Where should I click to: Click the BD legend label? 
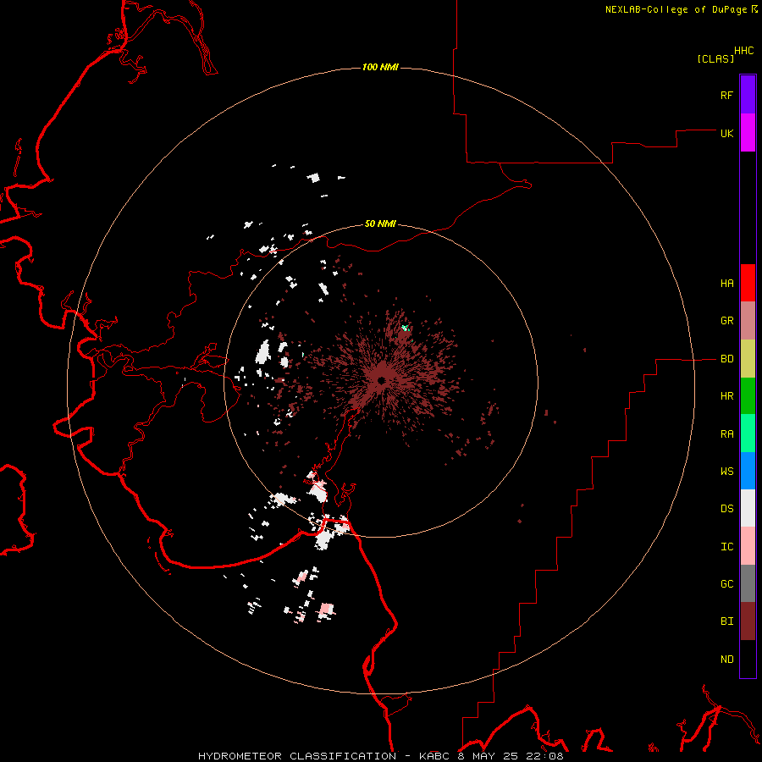[x=726, y=359]
